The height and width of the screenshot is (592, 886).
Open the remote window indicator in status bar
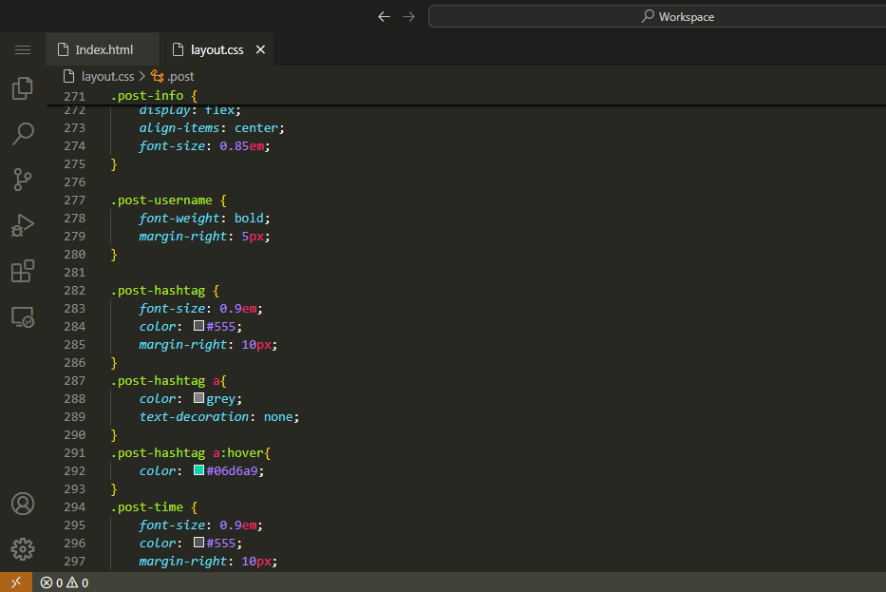[x=16, y=582]
